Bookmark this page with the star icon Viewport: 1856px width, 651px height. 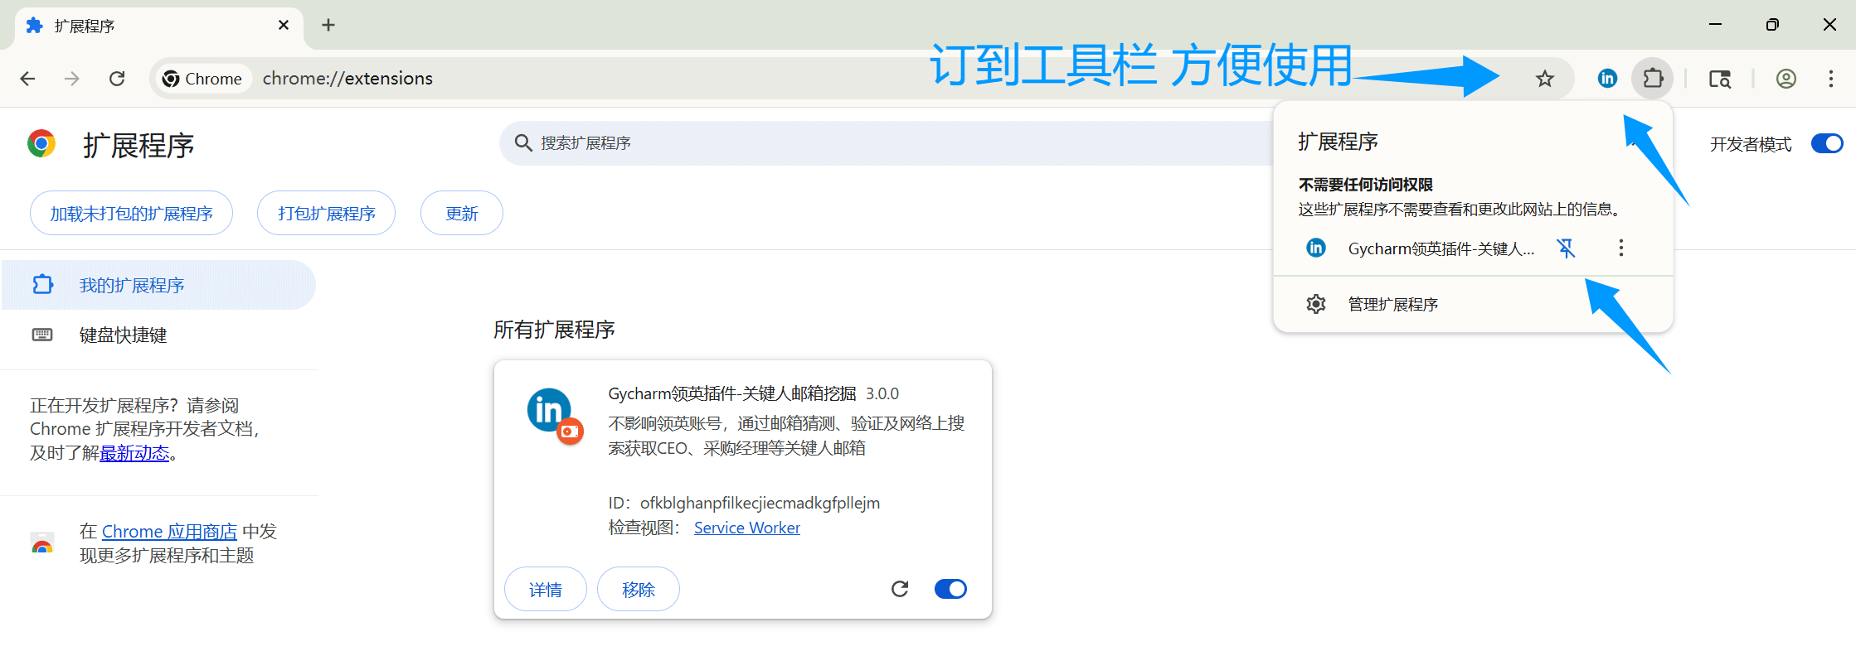(x=1544, y=79)
